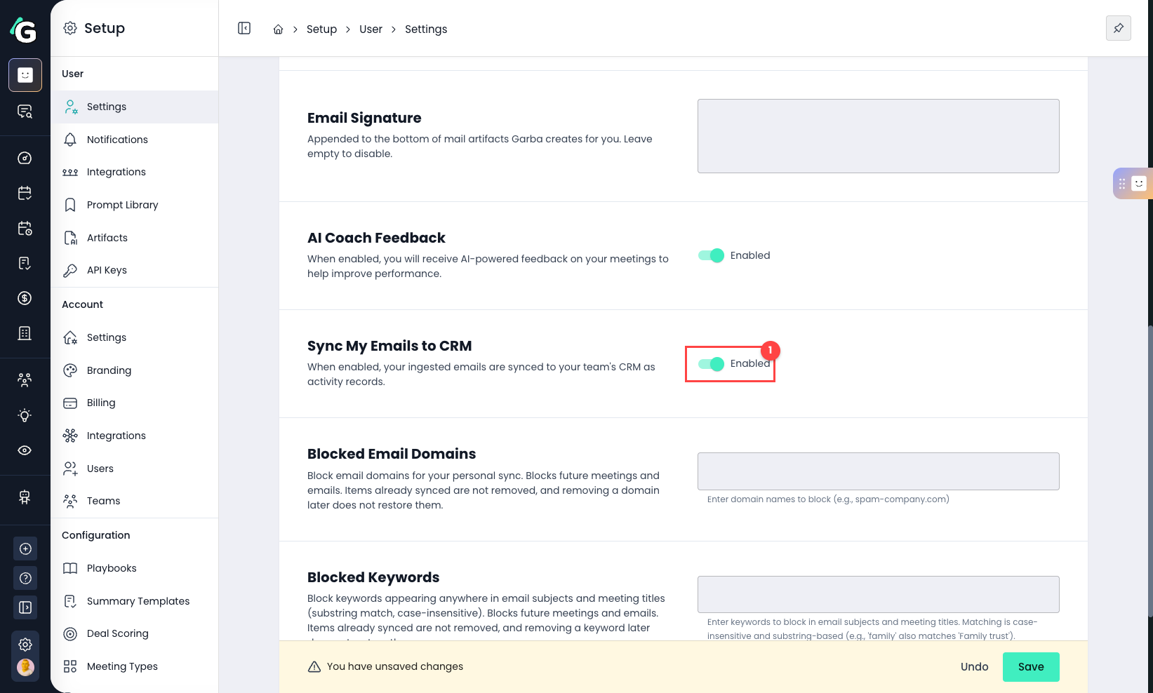
Task: Open Teams menu item
Action: pyautogui.click(x=135, y=501)
